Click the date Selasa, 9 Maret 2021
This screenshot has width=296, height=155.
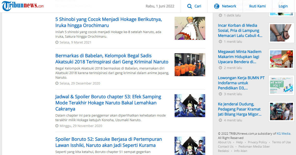point(75,42)
